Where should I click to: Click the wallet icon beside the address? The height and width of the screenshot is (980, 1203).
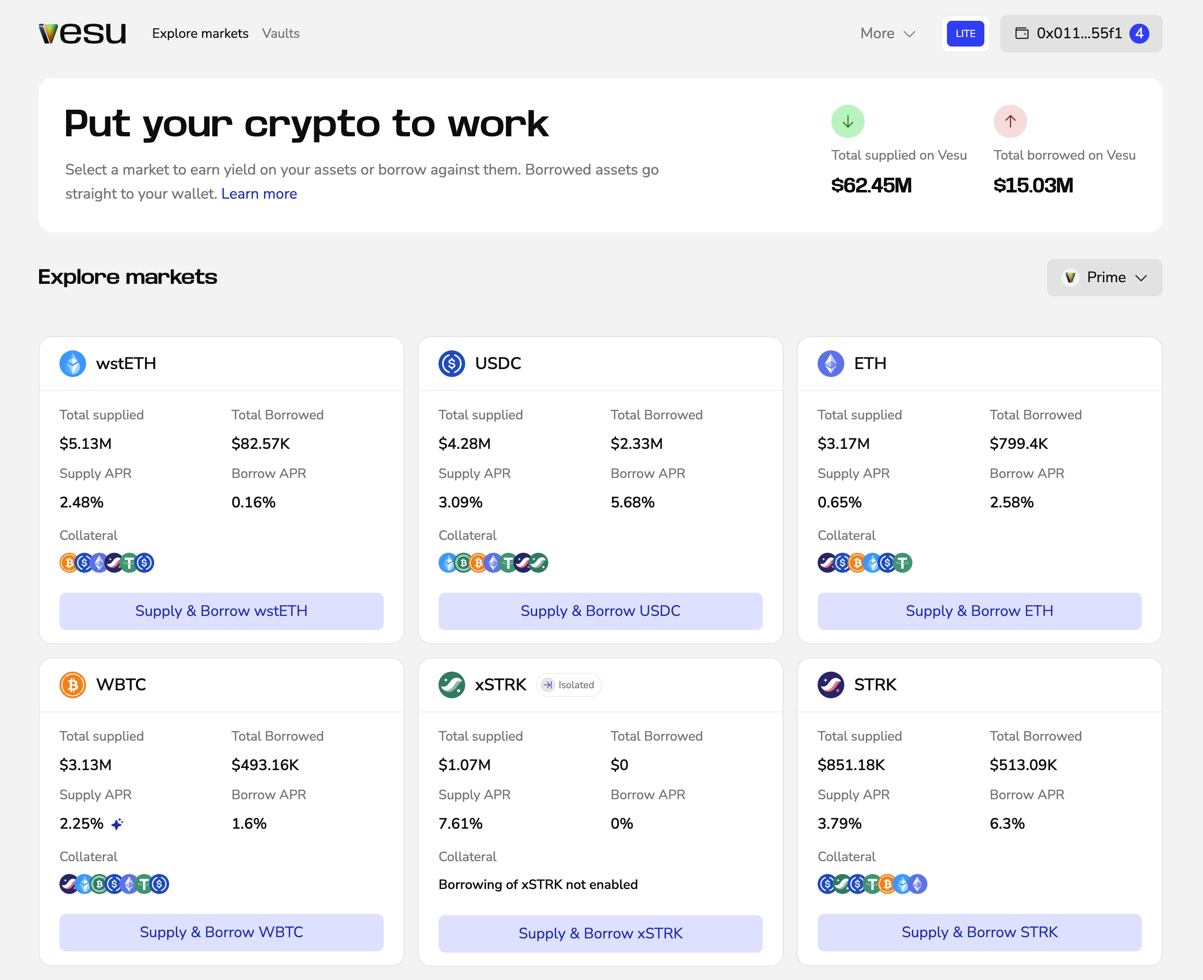click(x=1022, y=33)
